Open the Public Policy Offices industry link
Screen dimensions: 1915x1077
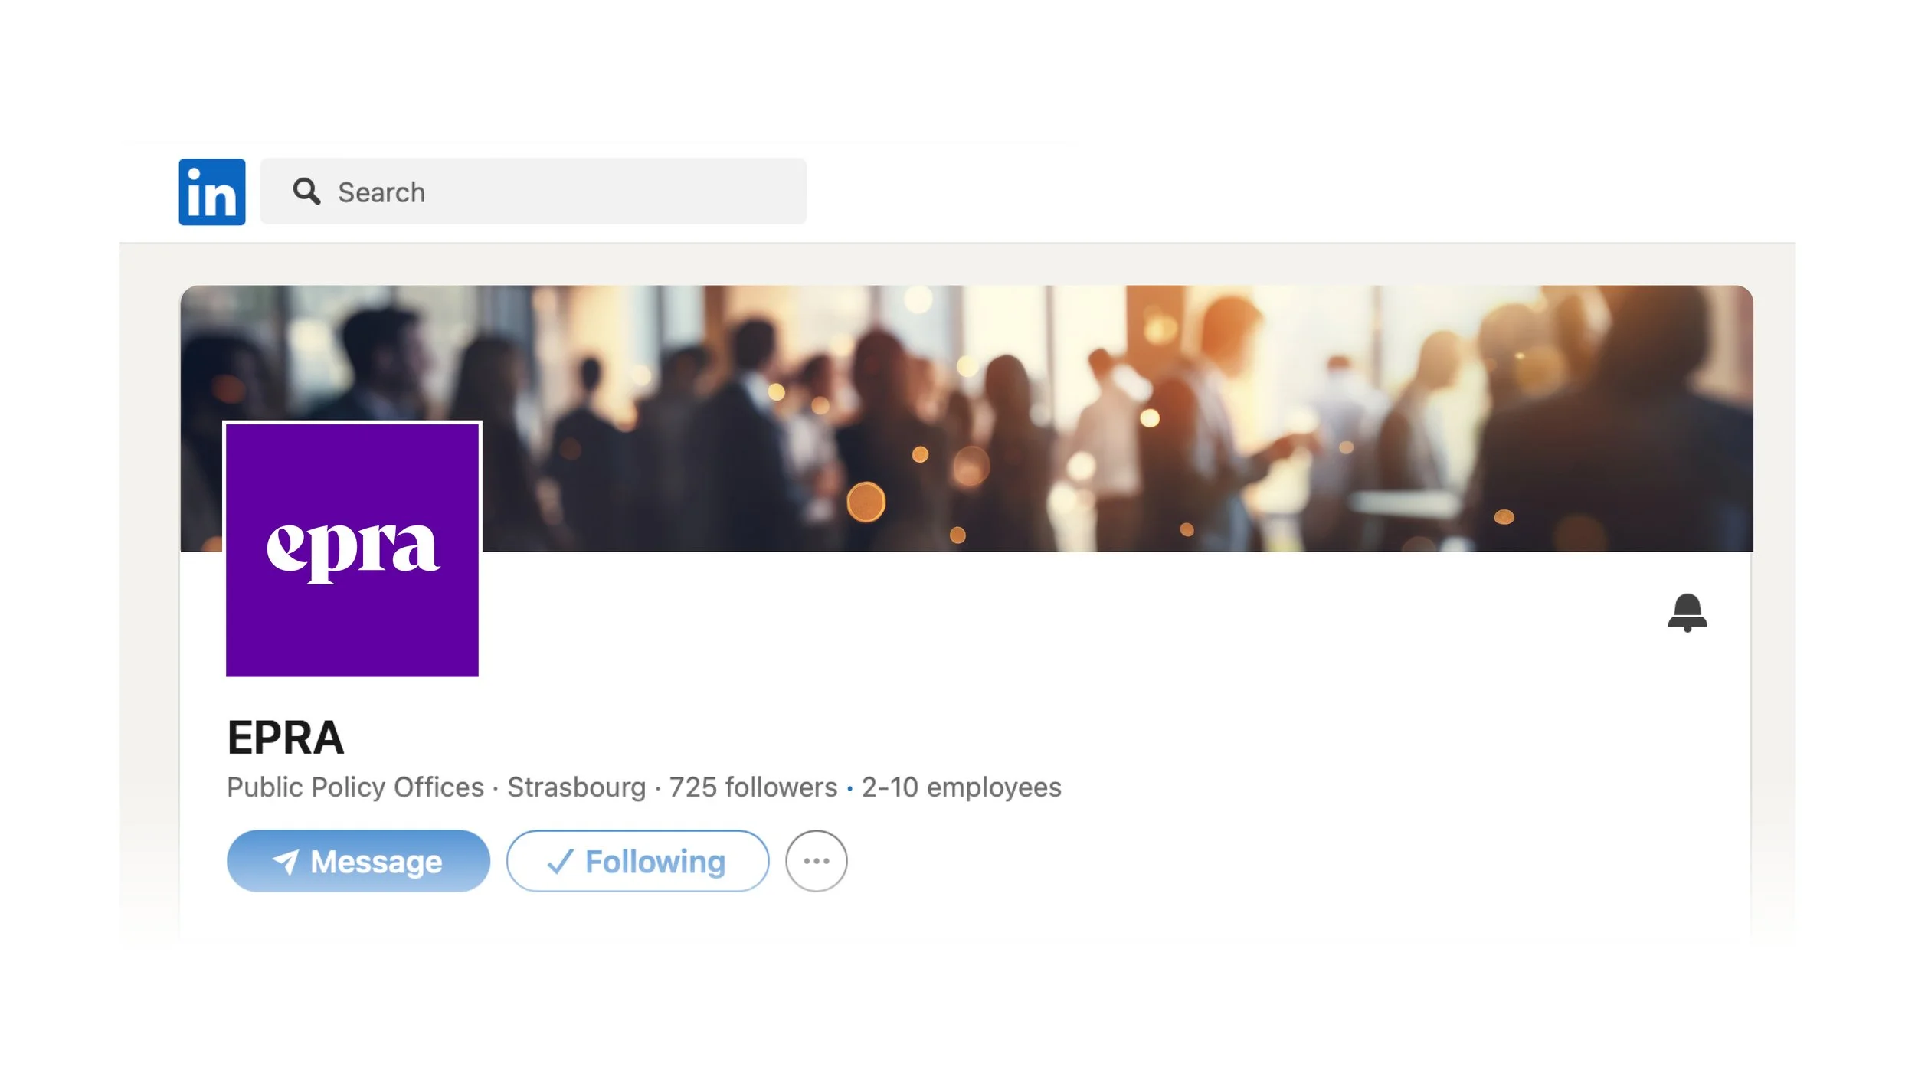point(355,787)
